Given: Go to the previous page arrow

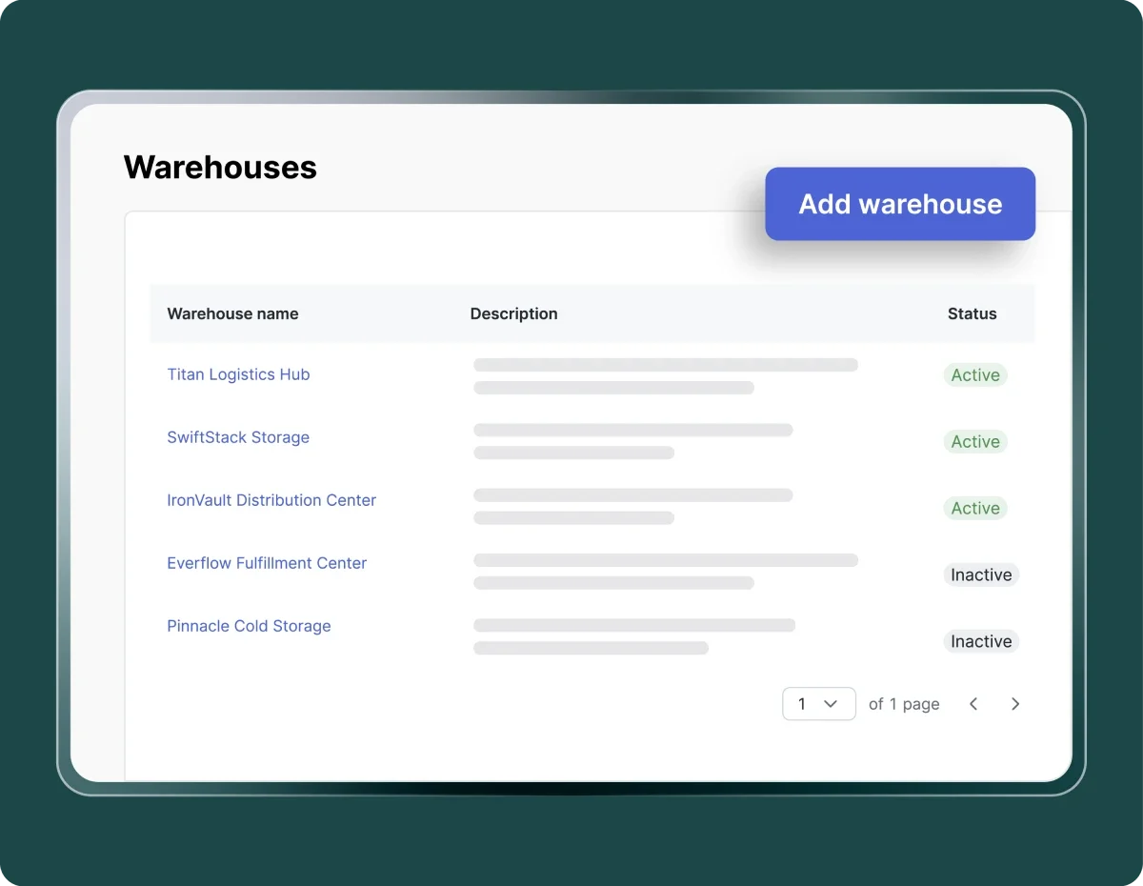Looking at the screenshot, I should tap(973, 704).
